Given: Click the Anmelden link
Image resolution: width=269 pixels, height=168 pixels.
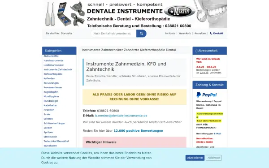Looking at the screenshot, I should (x=200, y=33).
